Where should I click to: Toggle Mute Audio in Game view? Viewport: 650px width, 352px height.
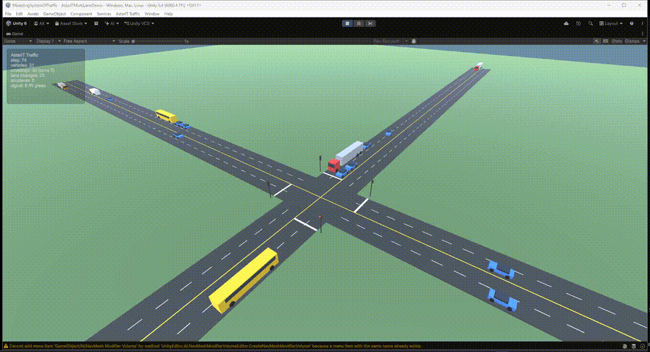[597, 41]
